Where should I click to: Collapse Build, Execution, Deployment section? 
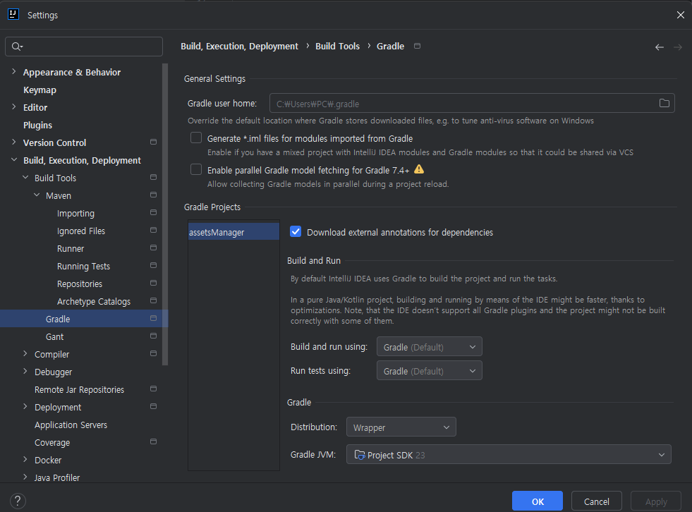(13, 160)
